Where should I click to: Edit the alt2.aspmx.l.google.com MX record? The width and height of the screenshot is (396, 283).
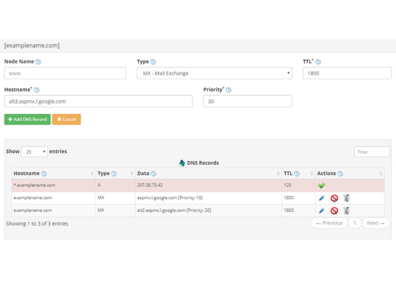click(321, 211)
